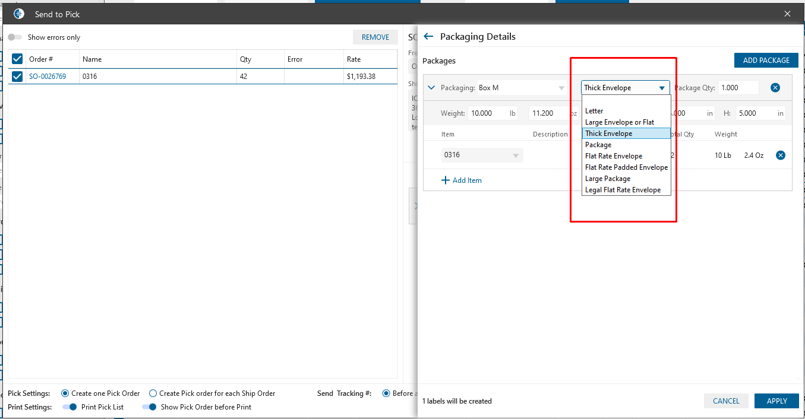The width and height of the screenshot is (805, 419).
Task: Toggle Show Pick Order before Print switch
Action: coord(150,407)
